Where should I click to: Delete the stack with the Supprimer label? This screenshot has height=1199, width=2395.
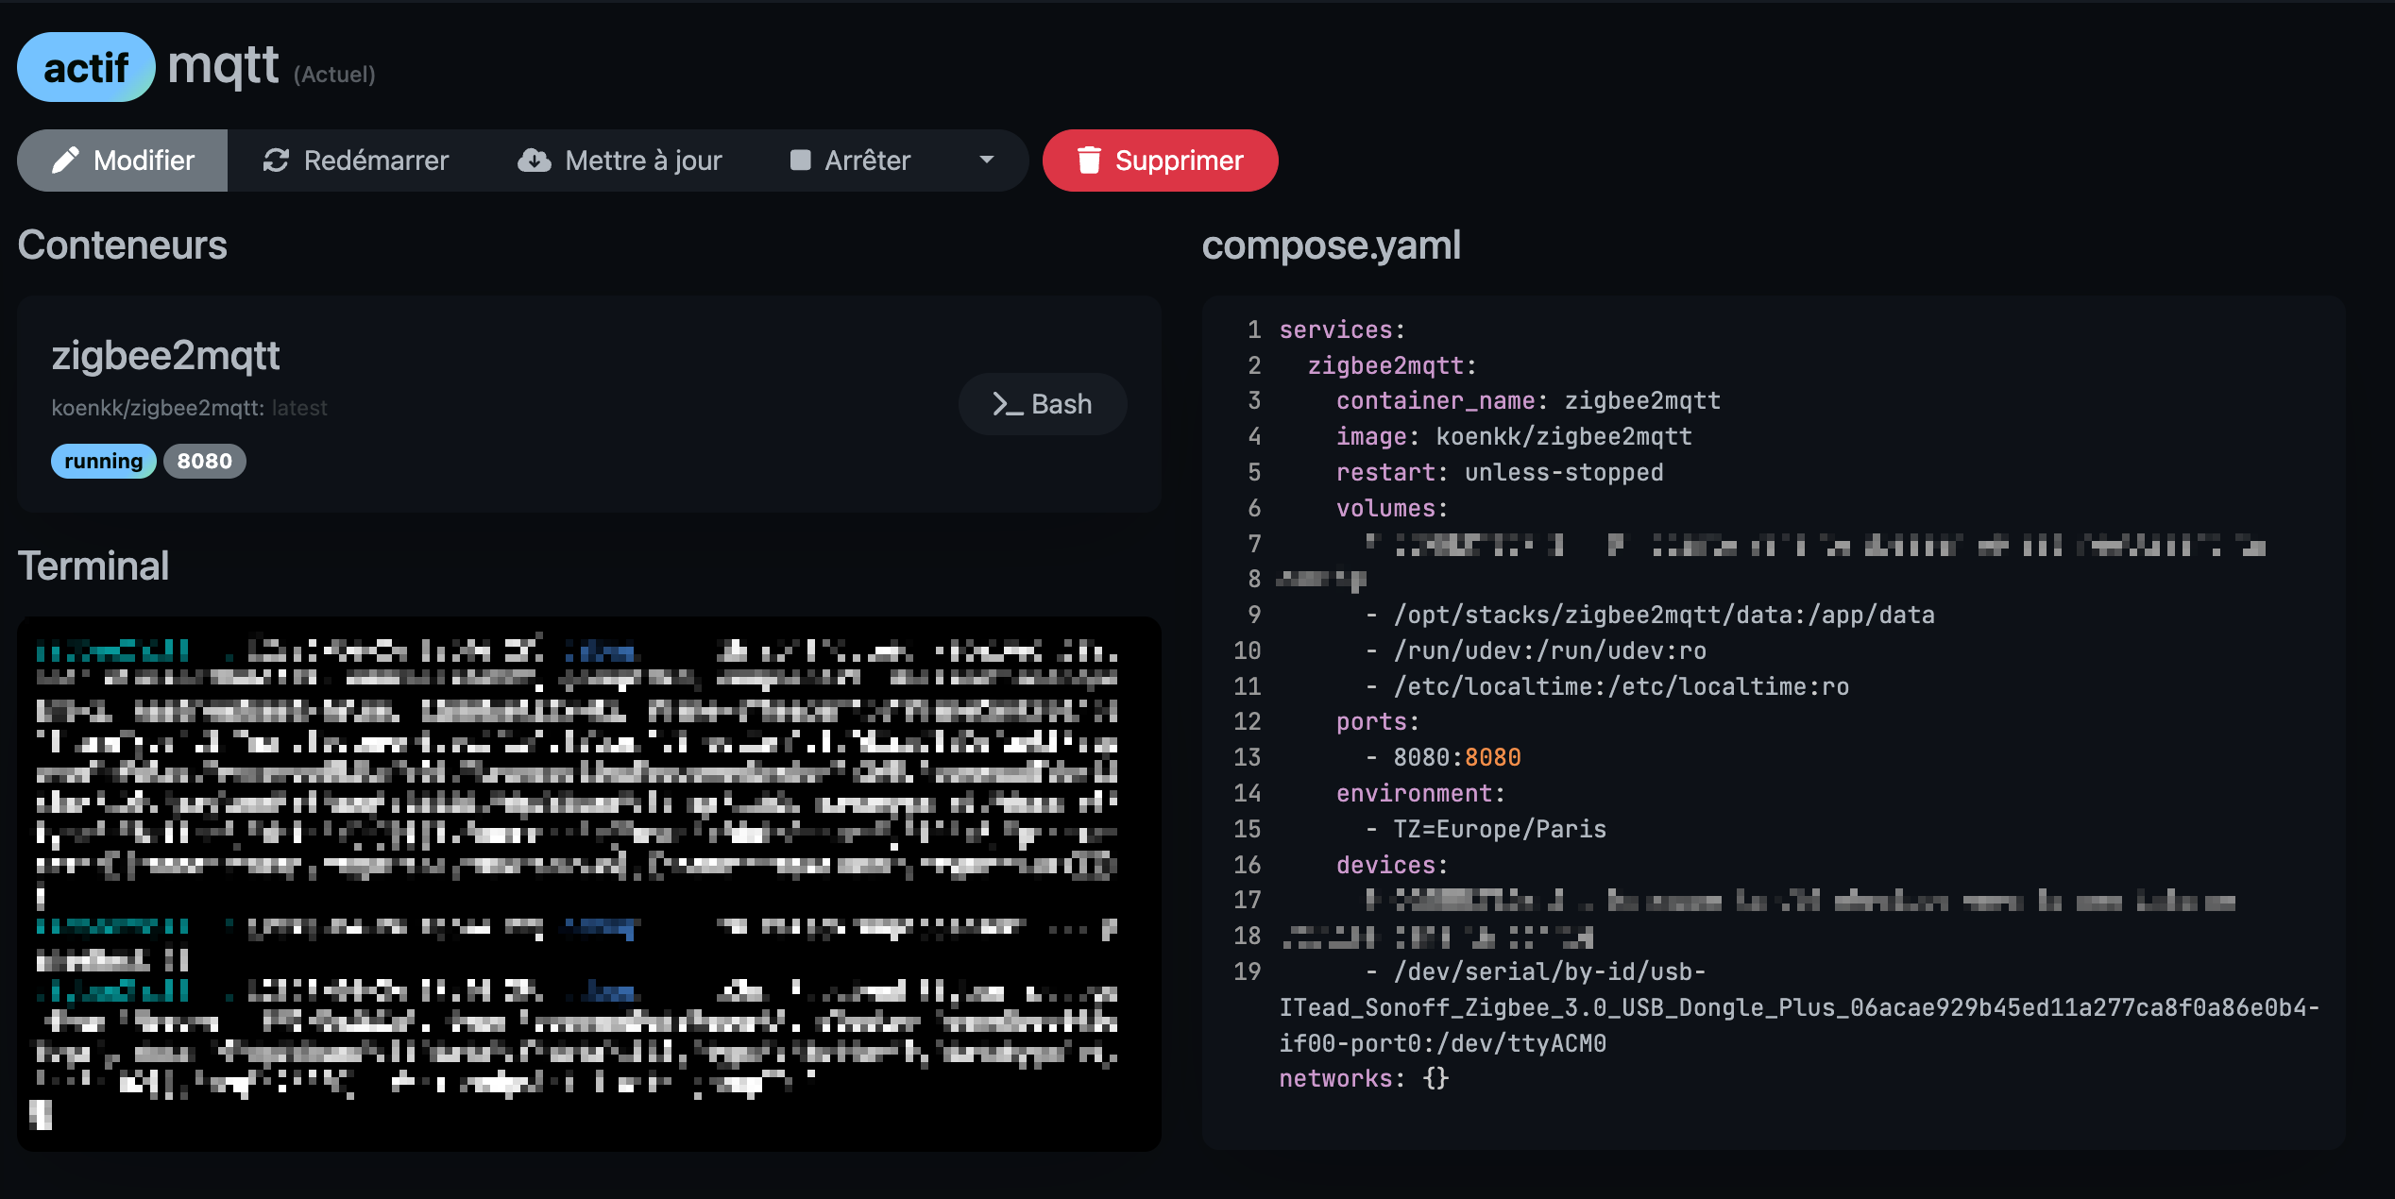click(x=1179, y=160)
